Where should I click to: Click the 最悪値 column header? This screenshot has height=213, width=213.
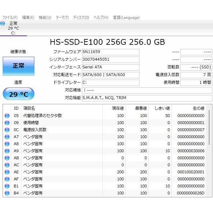pyautogui.click(x=137, y=108)
